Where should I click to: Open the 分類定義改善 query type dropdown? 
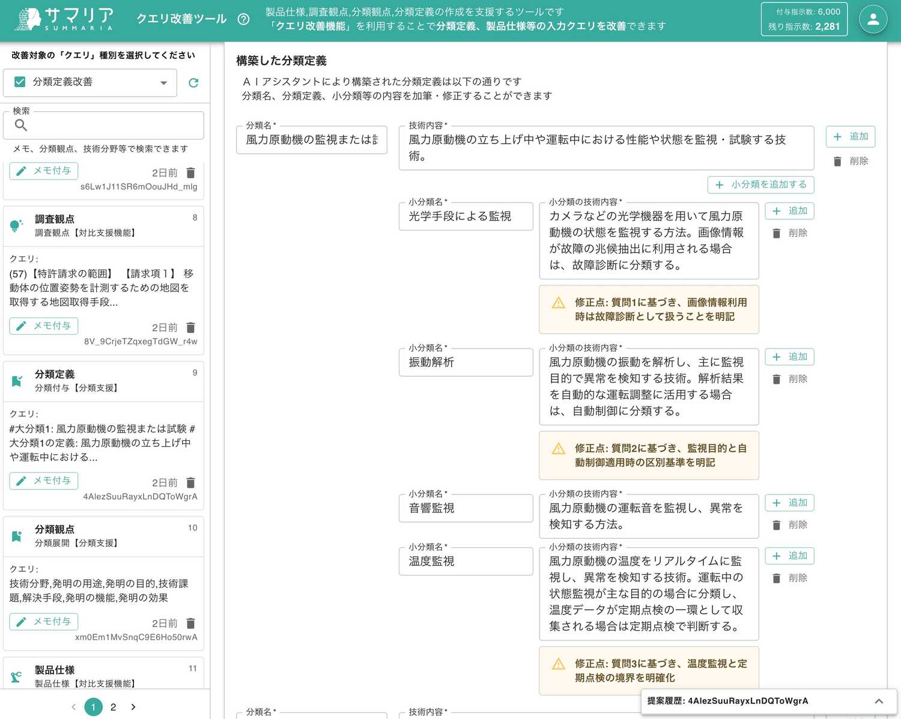pyautogui.click(x=90, y=82)
